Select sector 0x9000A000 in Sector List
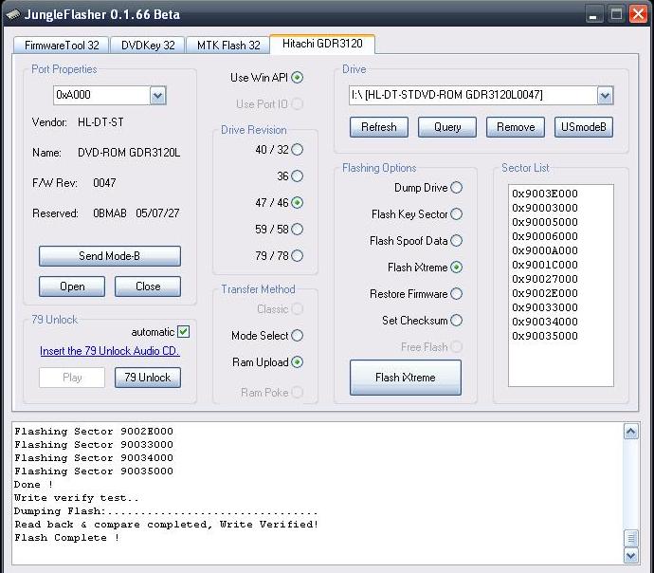The image size is (654, 573). pyautogui.click(x=545, y=250)
